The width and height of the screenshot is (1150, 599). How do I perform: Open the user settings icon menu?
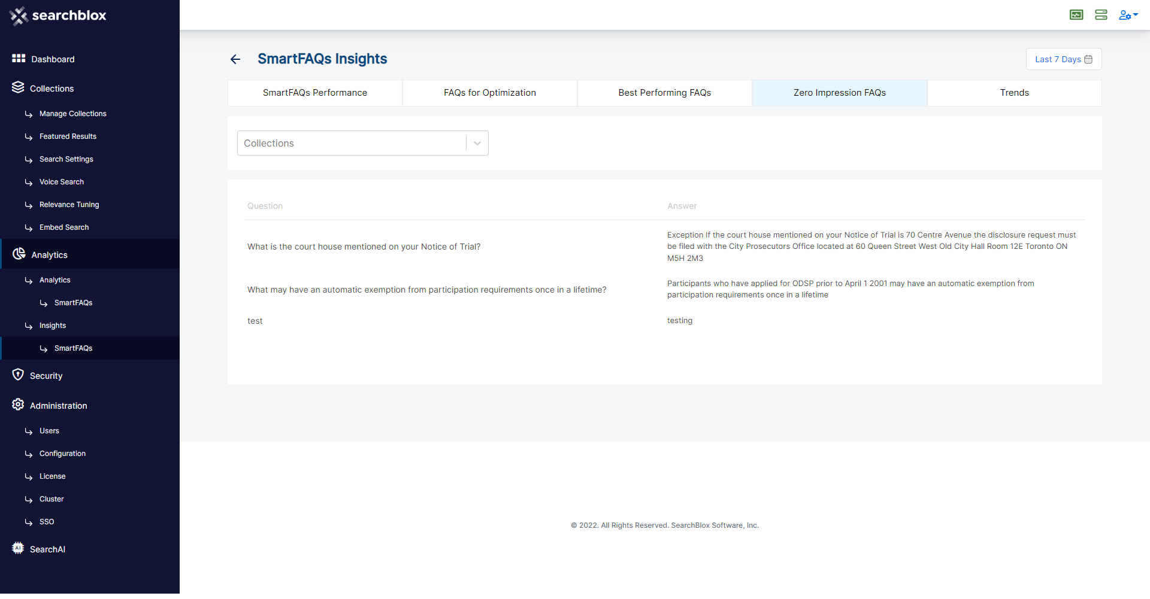point(1128,15)
